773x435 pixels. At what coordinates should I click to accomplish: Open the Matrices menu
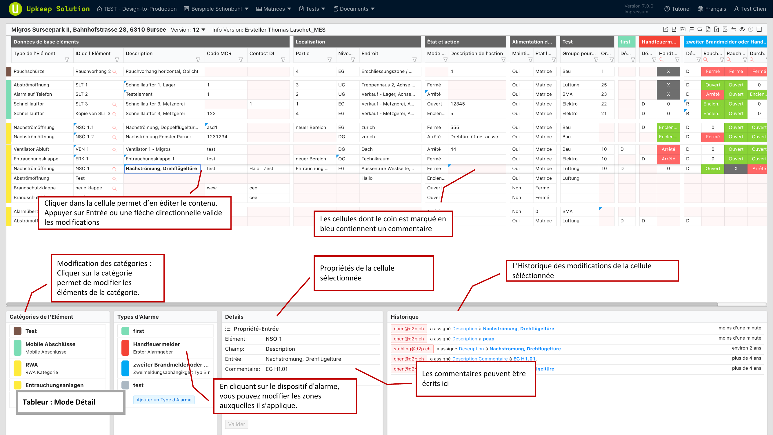(273, 9)
